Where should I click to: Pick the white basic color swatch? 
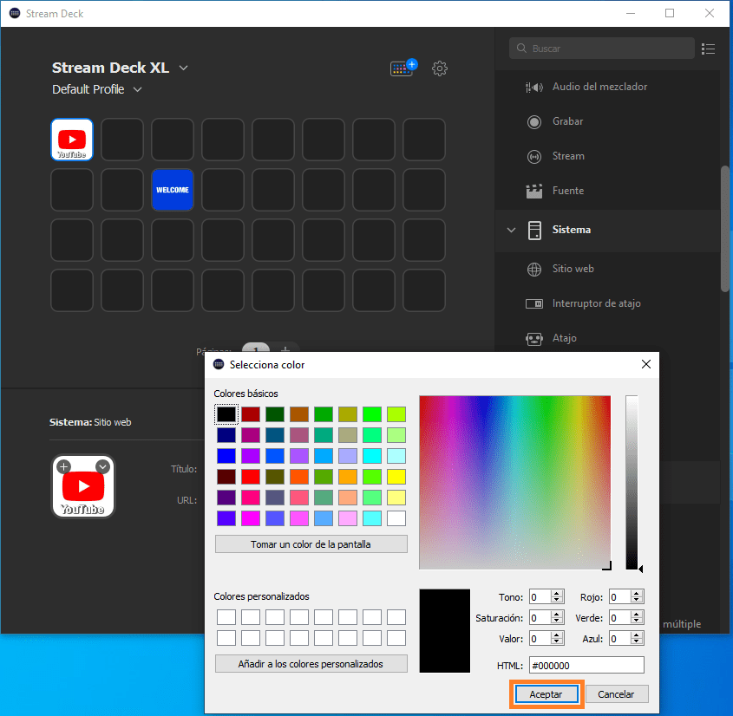coord(396,518)
